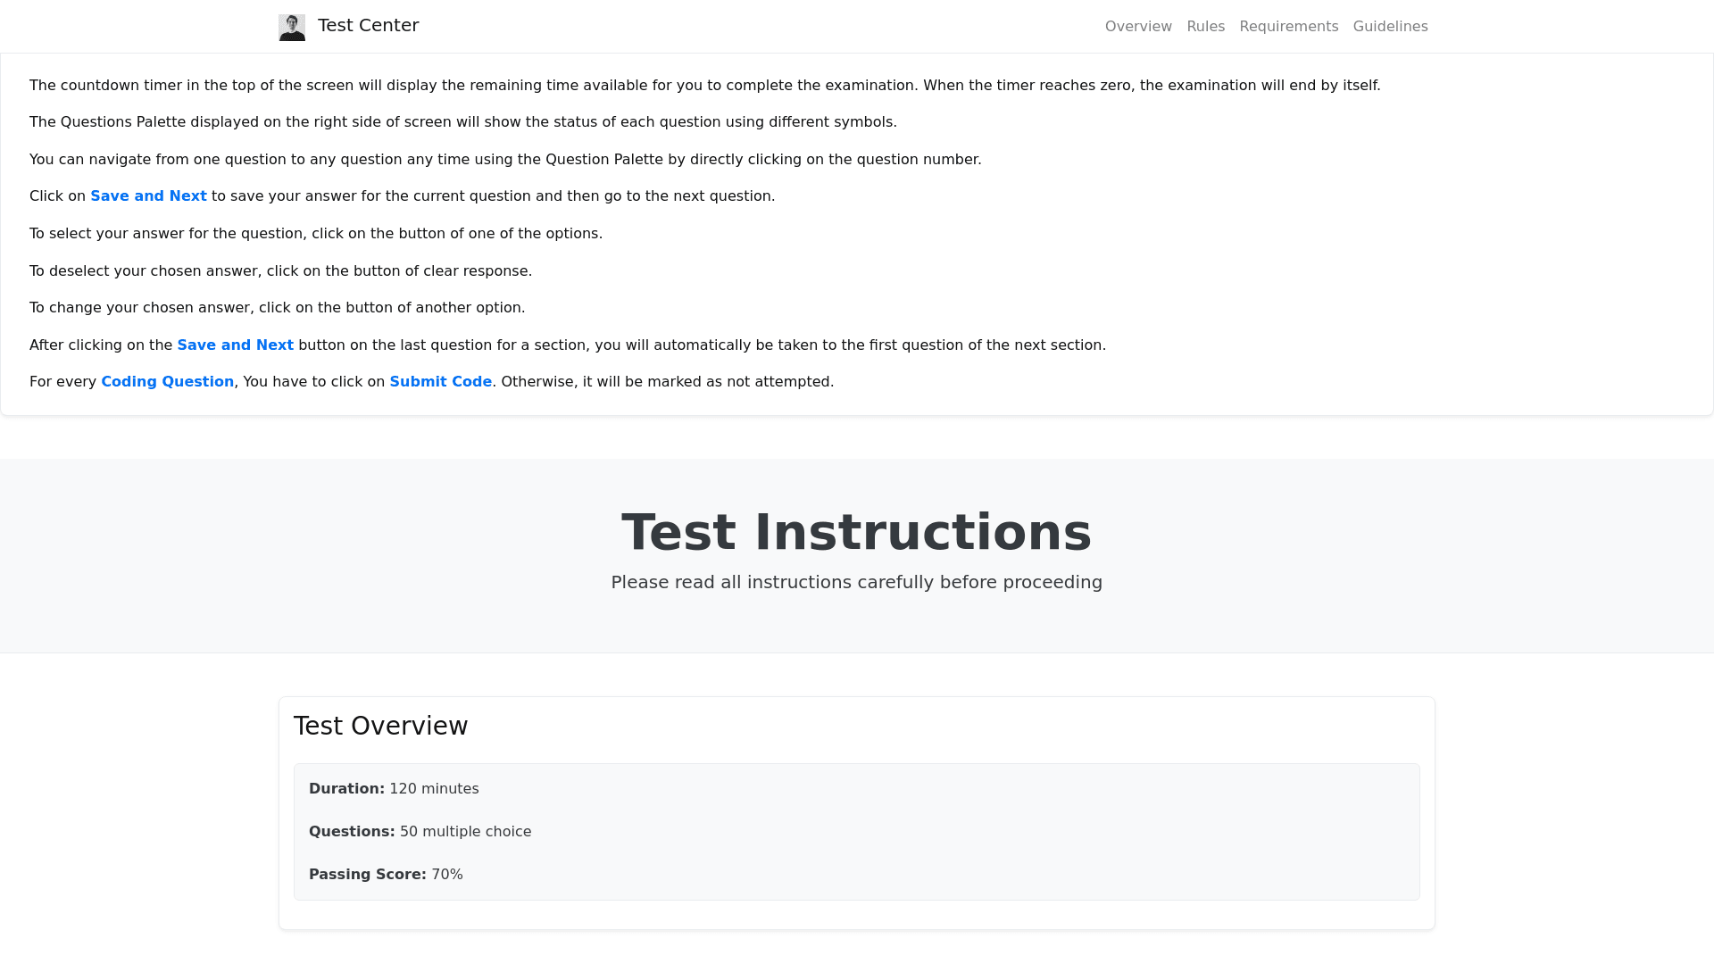Select the Passing Score 70% line
The height and width of the screenshot is (964, 1714).
386,875
